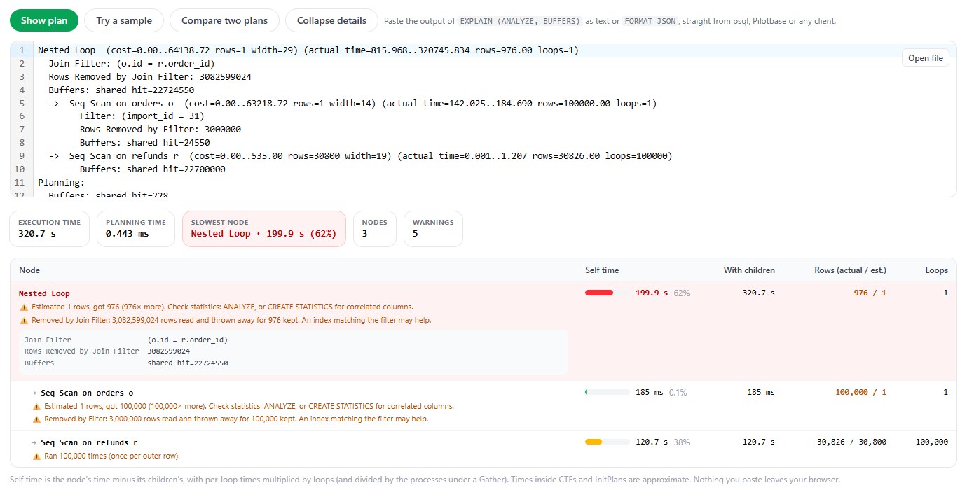Click plan editor line 5 Seq Scan on orders

352,103
